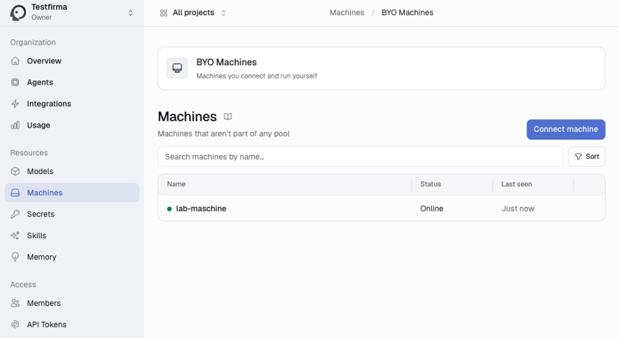Open the All projects selector

coord(193,13)
